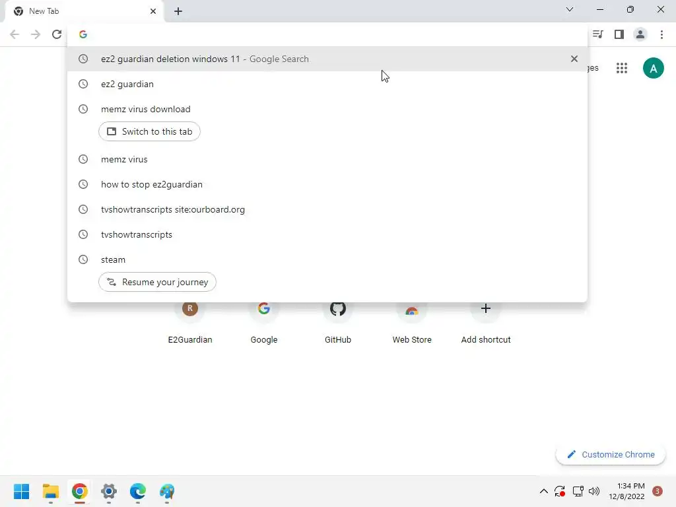Open Settings from the taskbar
676x507 pixels.
pos(109,491)
